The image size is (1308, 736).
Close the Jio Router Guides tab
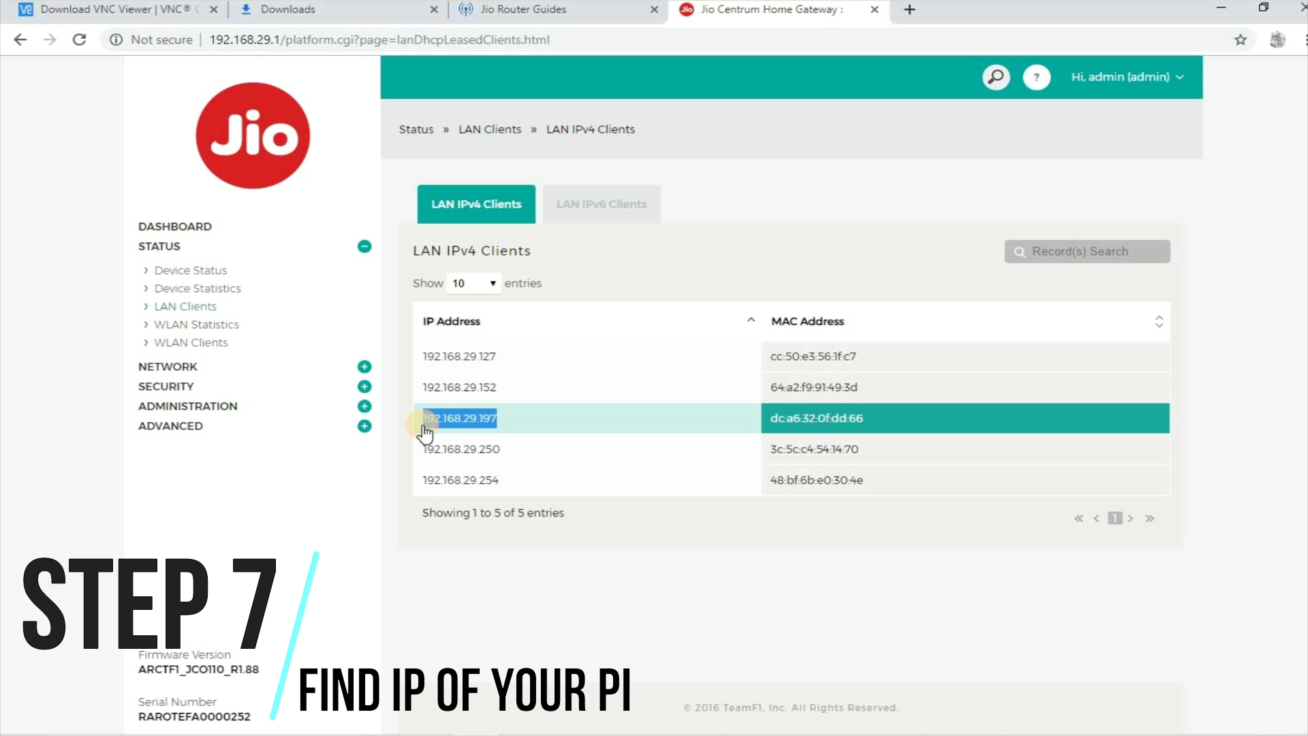(x=654, y=10)
